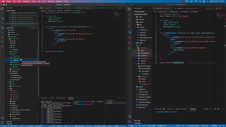Open Source Control in right window activity bar
The height and width of the screenshot is (127, 226).
(129, 20)
